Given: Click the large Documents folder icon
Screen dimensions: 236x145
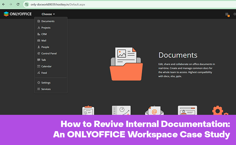Looking at the screenshot, I should click(x=126, y=64).
